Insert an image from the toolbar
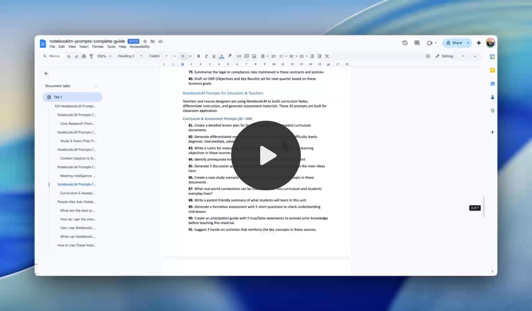The image size is (532, 311). 254,56
